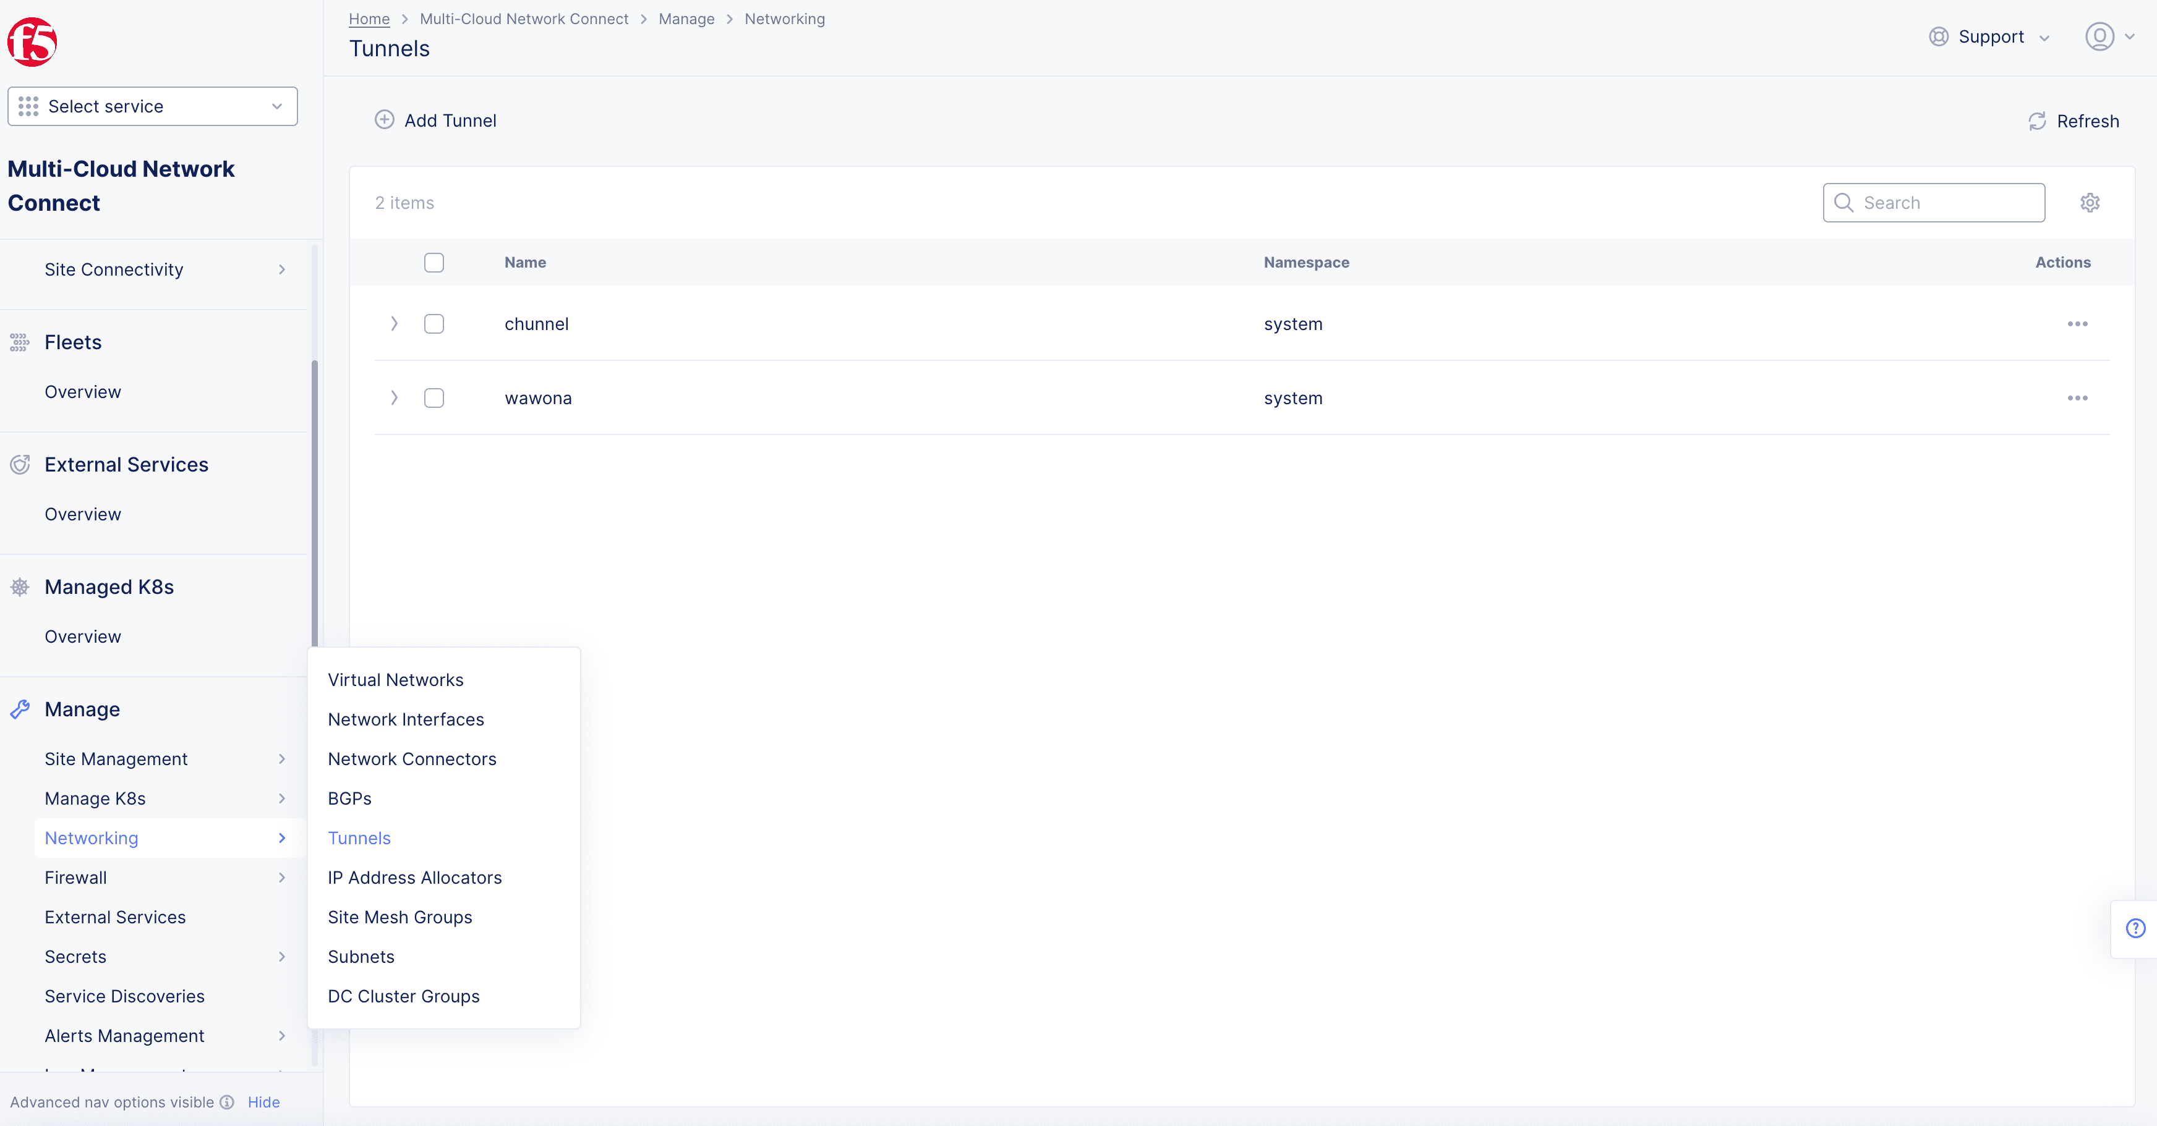
Task: Click the Add Tunnel button
Action: pyautogui.click(x=435, y=121)
